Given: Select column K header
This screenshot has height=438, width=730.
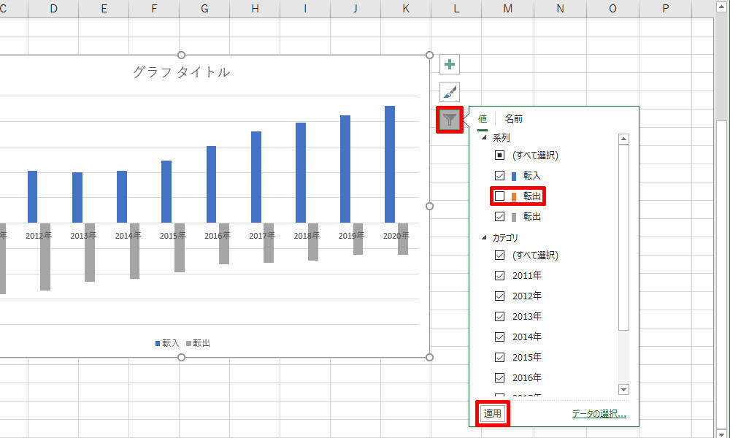Looking at the screenshot, I should tap(405, 8).
